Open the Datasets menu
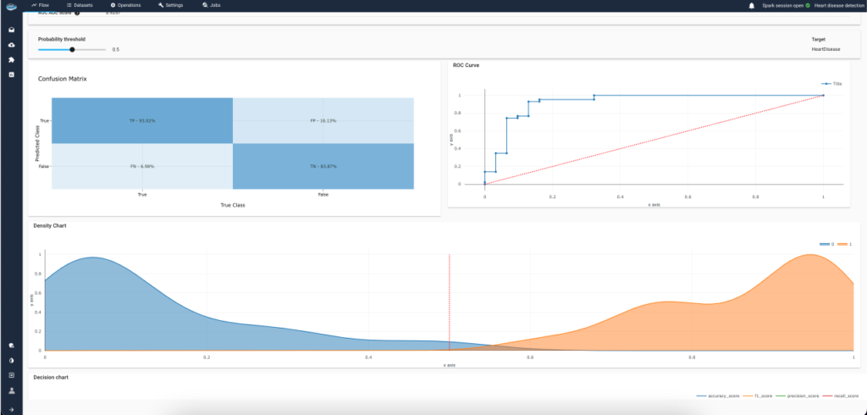Viewport: 867px width, 415px height. point(79,5)
